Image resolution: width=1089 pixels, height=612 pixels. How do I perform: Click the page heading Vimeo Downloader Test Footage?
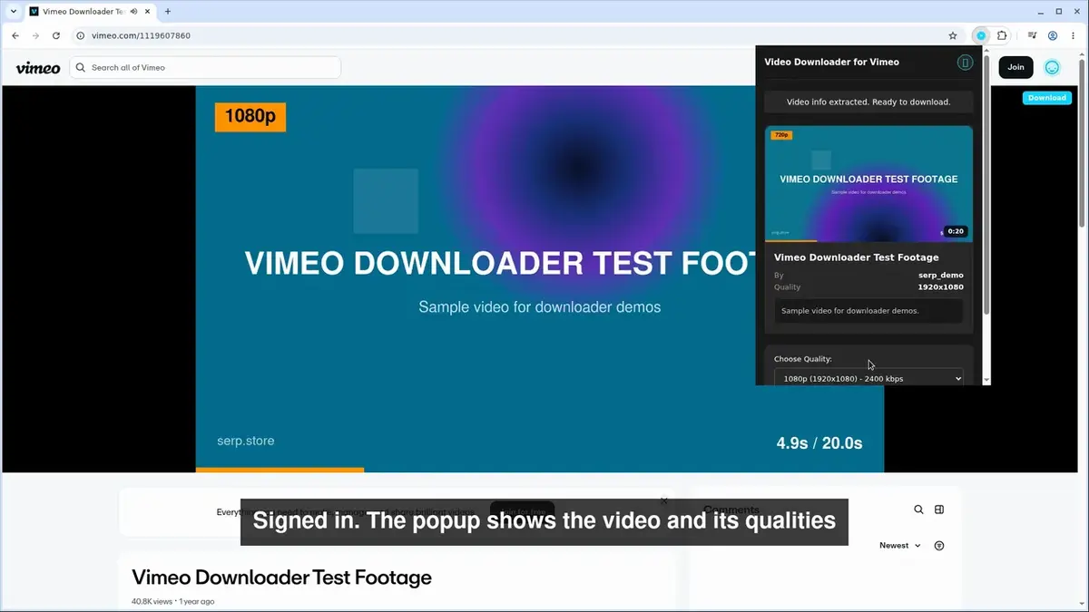point(281,578)
